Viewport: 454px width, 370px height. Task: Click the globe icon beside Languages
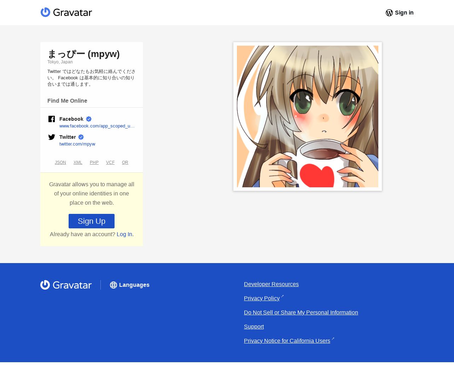[113, 285]
